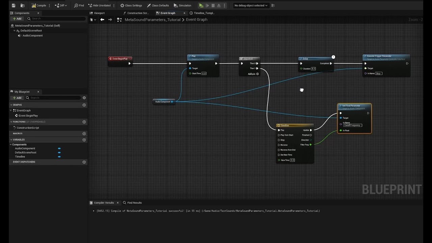Add event dispatcher with plus icon
Image resolution: width=432 pixels, height=243 pixels.
[84, 162]
